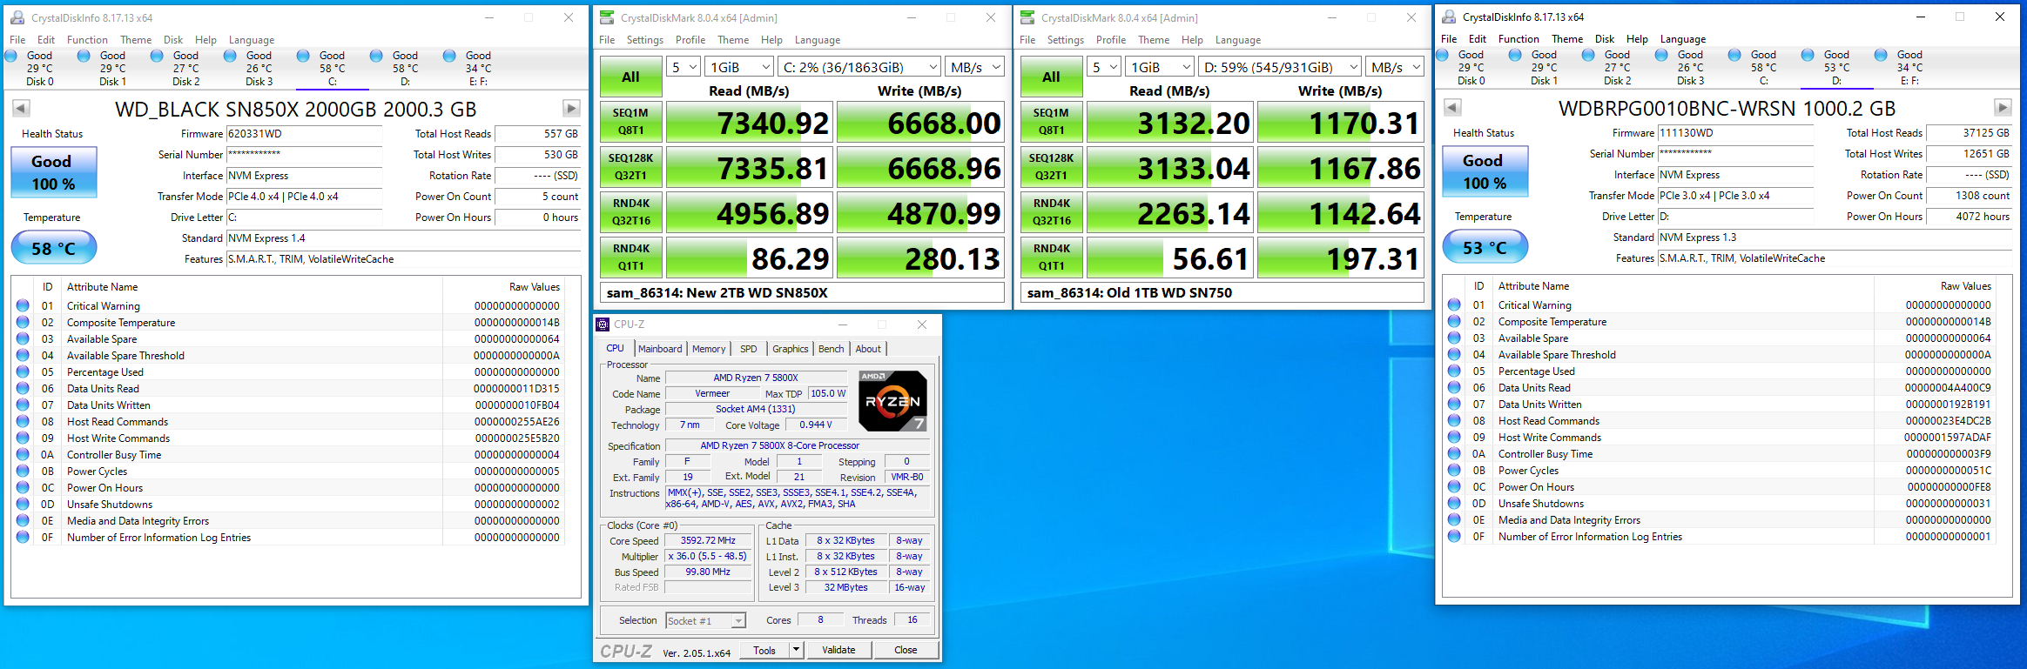
Task: Switch to the SPD tab in CPU-Z
Action: pos(749,349)
